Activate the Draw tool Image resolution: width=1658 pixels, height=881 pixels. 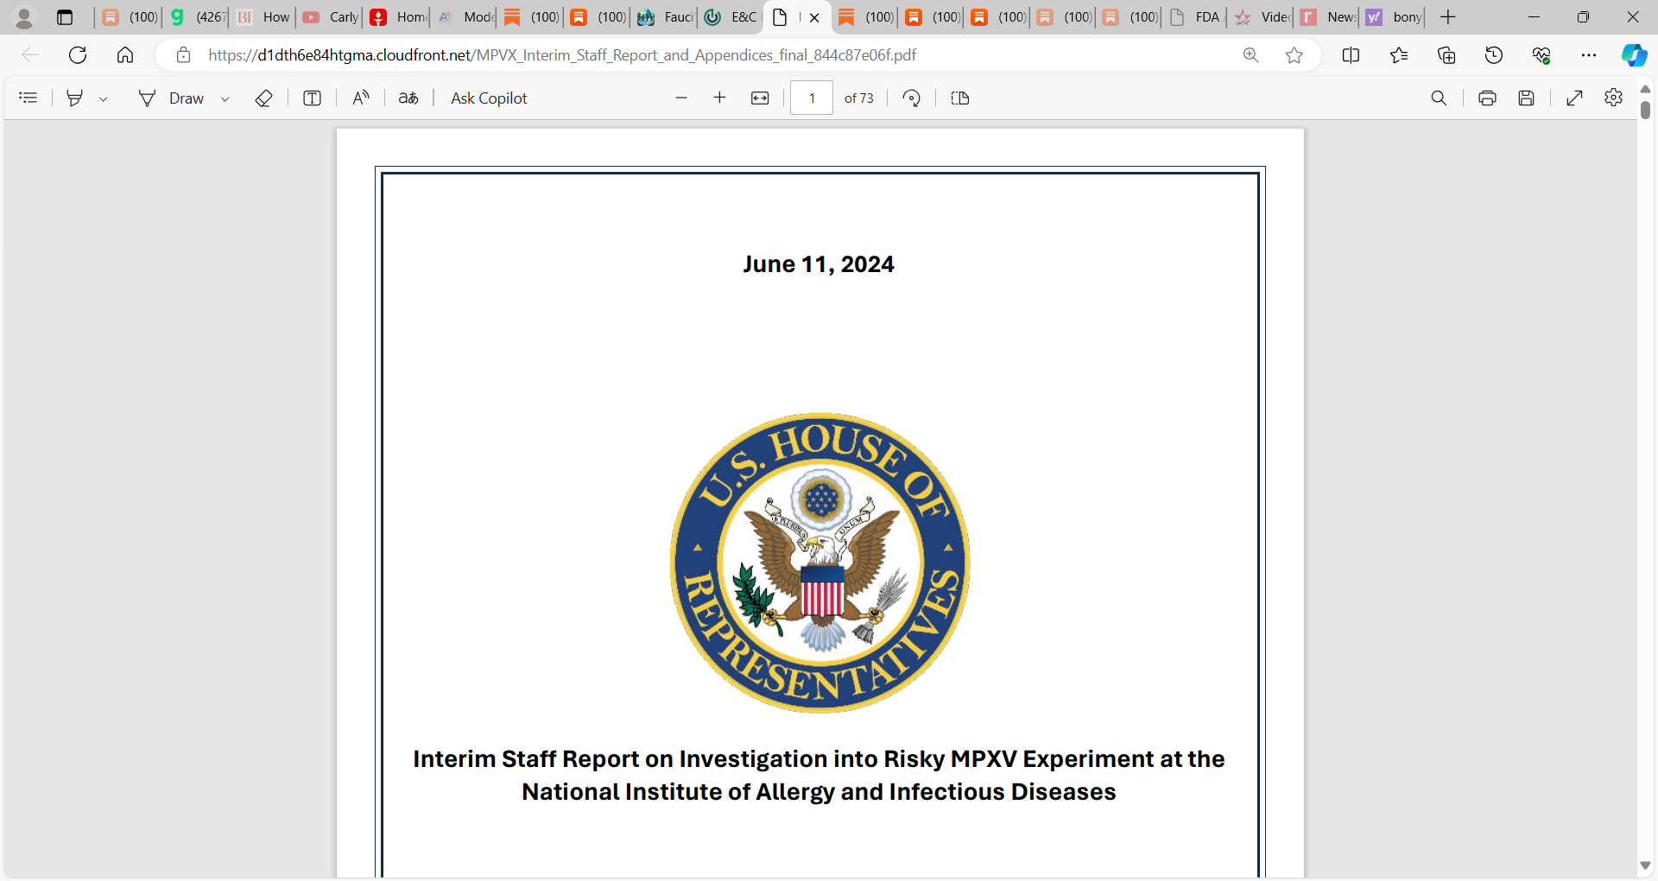point(171,98)
